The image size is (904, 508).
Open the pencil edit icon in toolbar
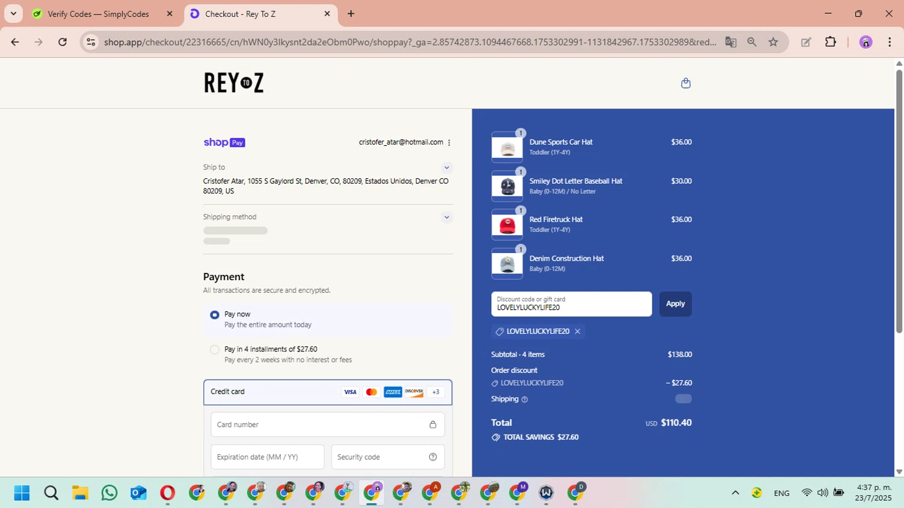click(x=806, y=42)
